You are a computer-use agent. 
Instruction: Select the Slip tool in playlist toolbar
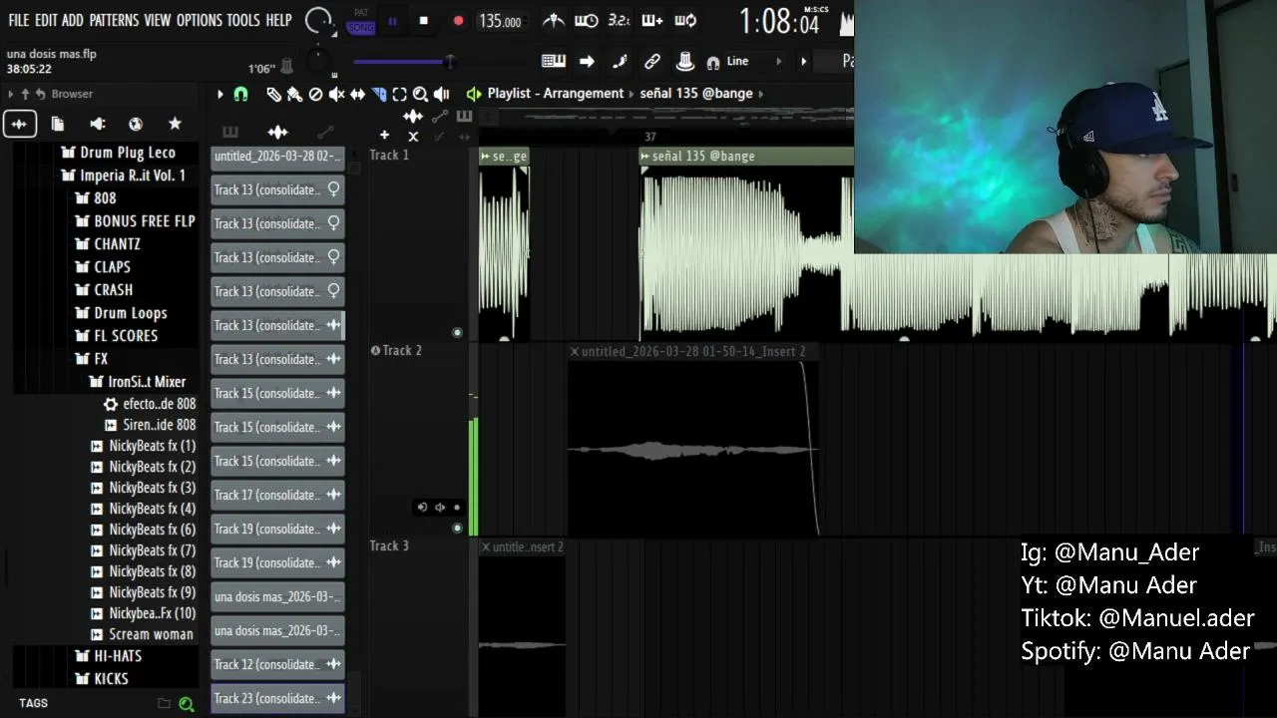[357, 94]
